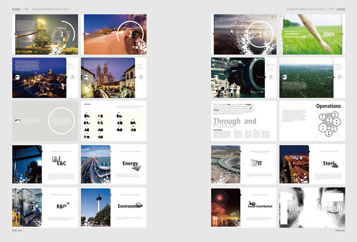Click the 'WBL (64)' footer on page 116
This screenshot has width=357, height=242.
(17, 231)
